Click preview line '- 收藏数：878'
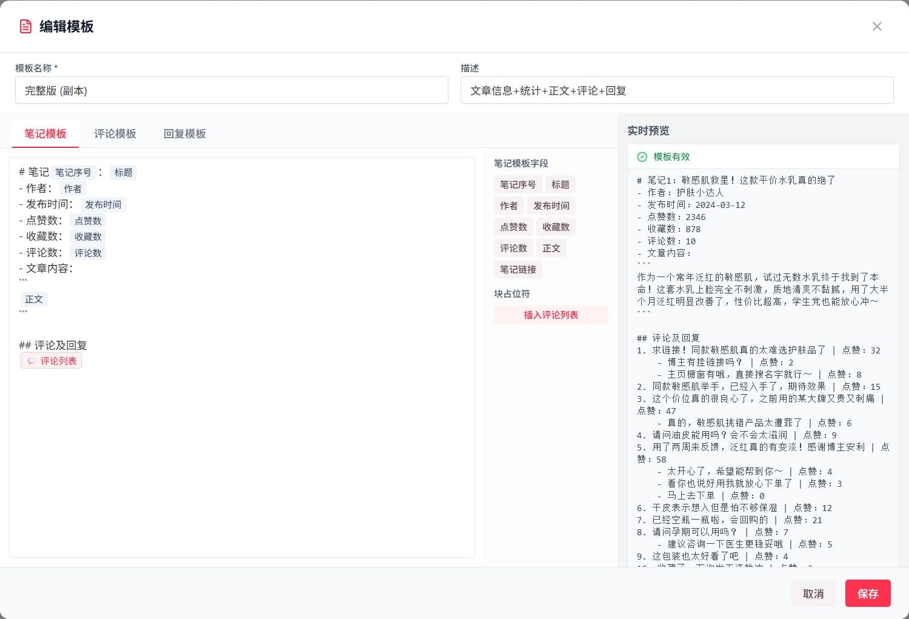 pos(669,229)
